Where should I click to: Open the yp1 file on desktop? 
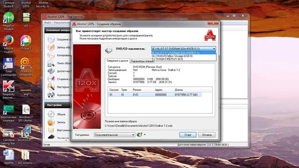[x=26, y=20]
